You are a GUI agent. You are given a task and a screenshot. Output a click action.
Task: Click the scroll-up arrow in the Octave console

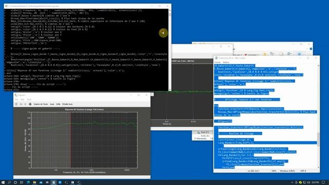coord(170,10)
